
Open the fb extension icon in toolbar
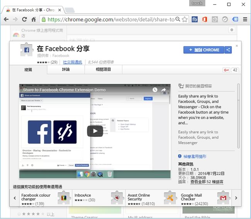(x=195, y=20)
